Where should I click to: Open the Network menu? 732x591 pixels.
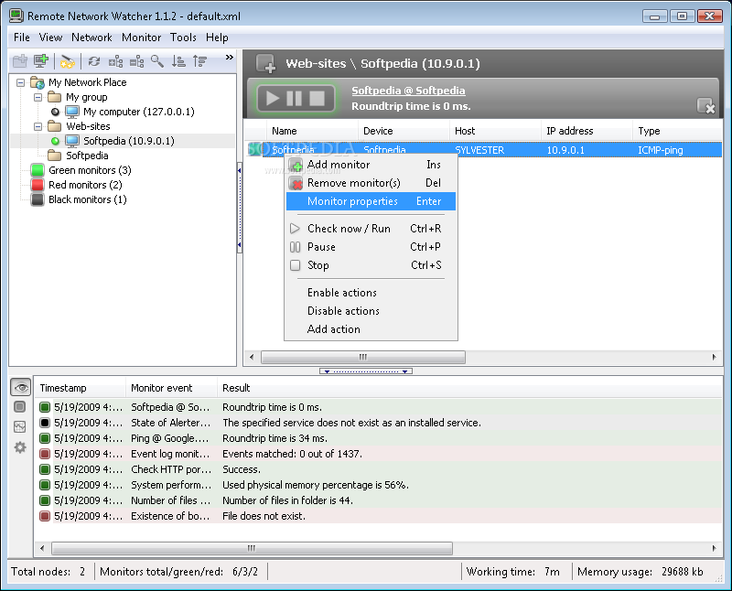click(x=91, y=38)
